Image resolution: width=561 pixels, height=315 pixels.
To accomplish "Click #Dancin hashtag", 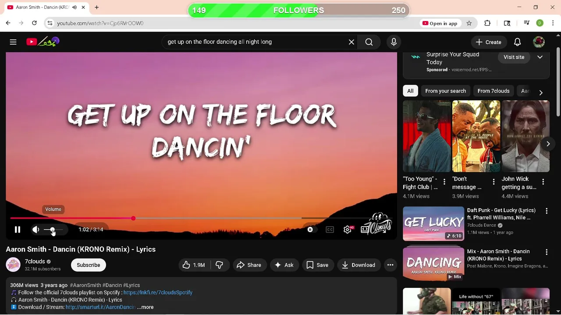I will (x=112, y=285).
